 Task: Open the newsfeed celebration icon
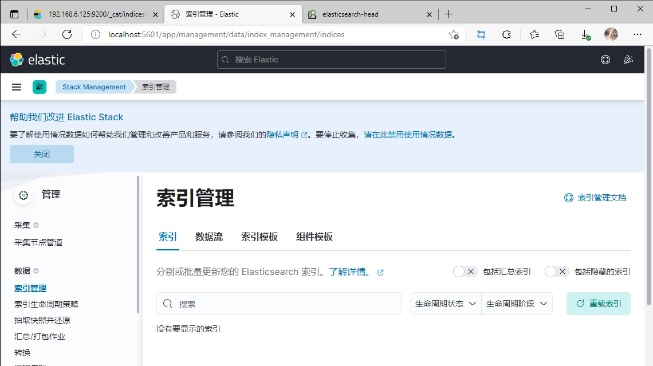628,60
